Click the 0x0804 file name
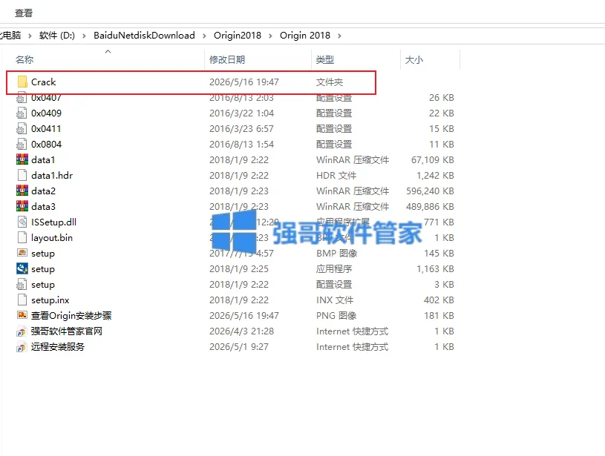 point(46,144)
